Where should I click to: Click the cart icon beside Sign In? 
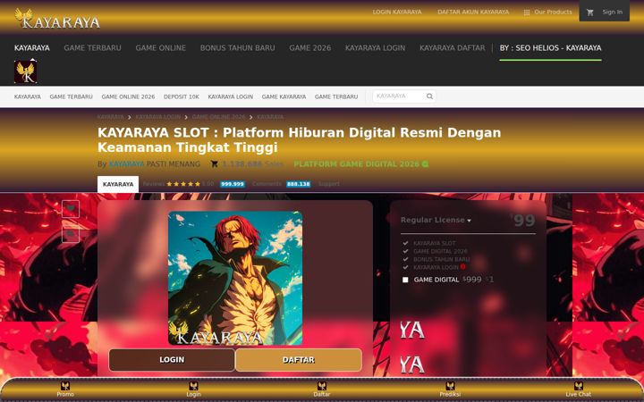coord(590,13)
